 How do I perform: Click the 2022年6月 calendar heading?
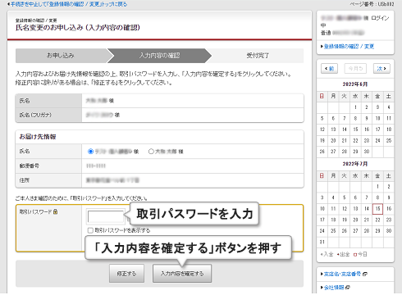pyautogui.click(x=355, y=84)
